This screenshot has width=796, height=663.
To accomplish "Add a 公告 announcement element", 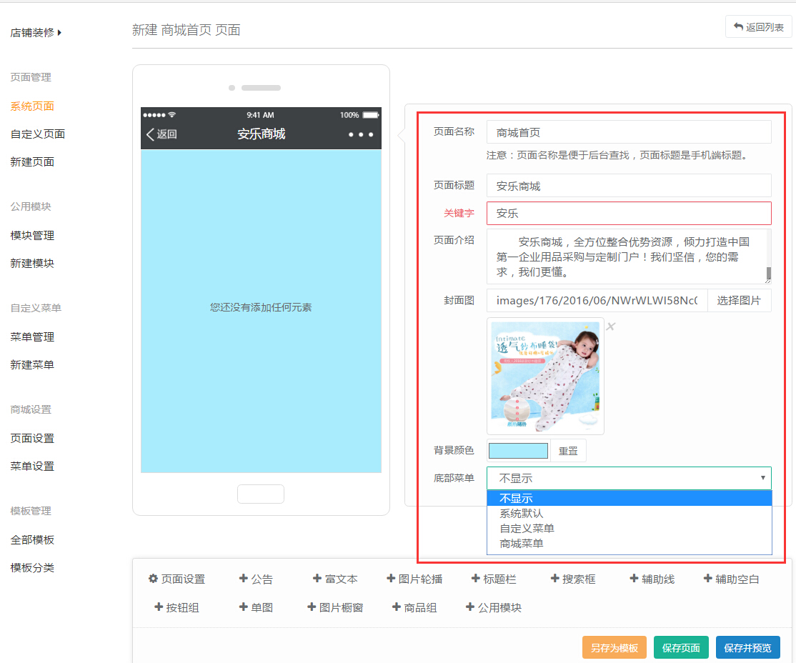I will click(256, 579).
